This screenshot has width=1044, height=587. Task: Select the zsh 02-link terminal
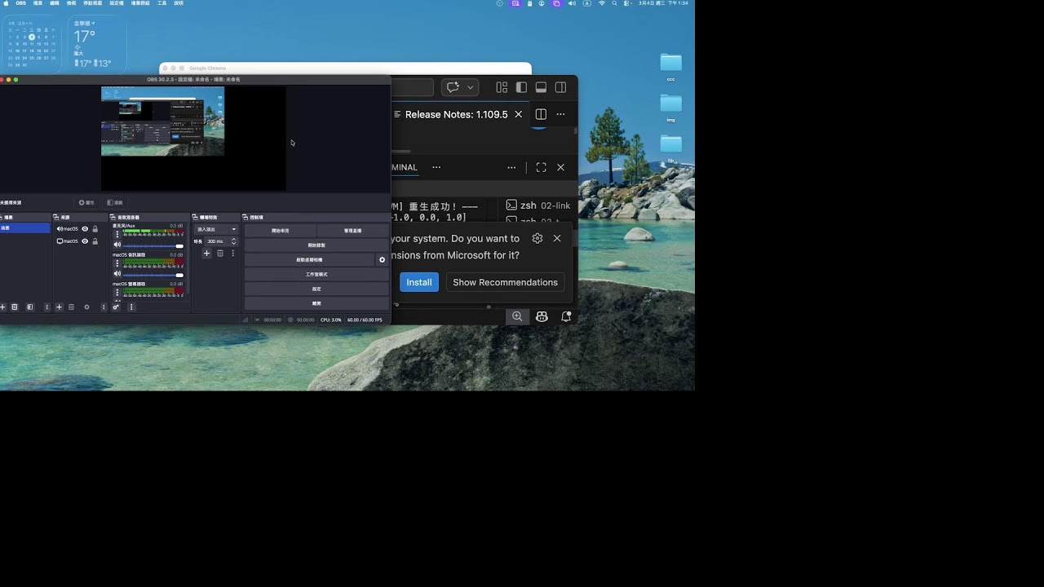click(538, 205)
